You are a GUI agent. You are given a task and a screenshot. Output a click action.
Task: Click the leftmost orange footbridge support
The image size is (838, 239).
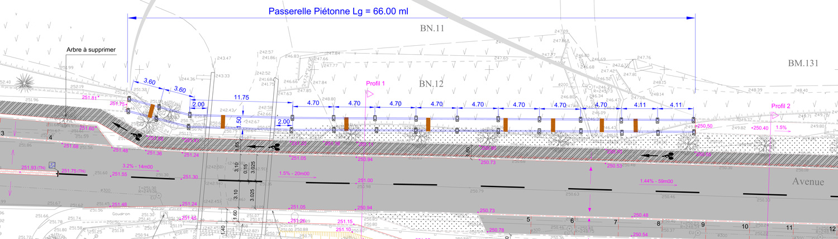tap(151, 111)
